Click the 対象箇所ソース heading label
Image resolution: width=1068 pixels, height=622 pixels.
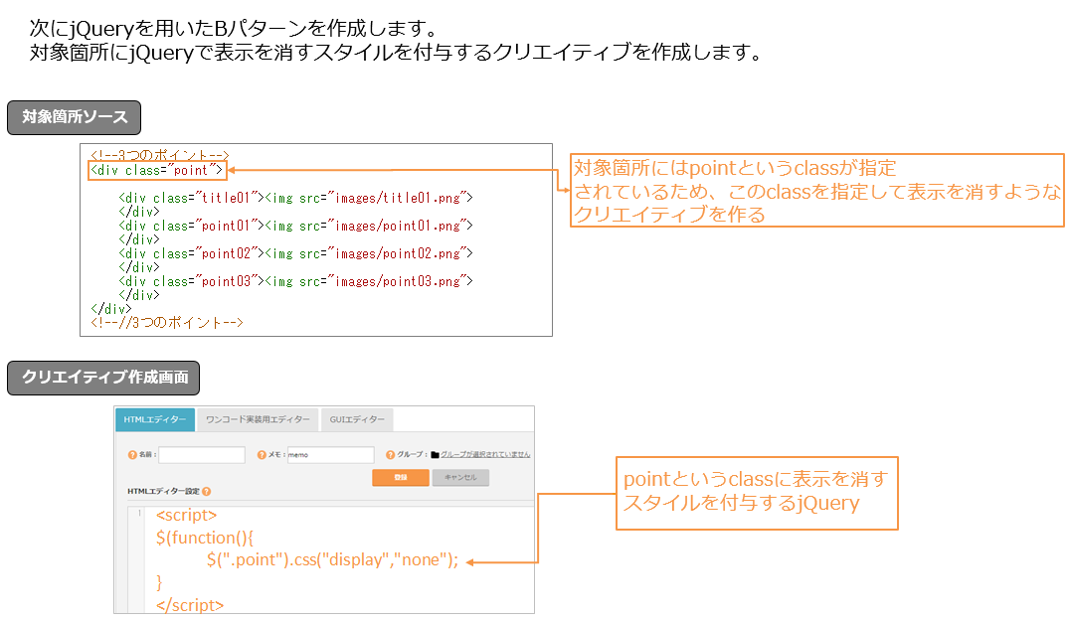[75, 117]
